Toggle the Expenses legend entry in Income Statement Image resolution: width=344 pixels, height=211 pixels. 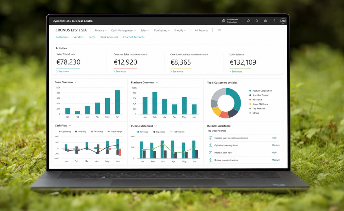pos(159,132)
